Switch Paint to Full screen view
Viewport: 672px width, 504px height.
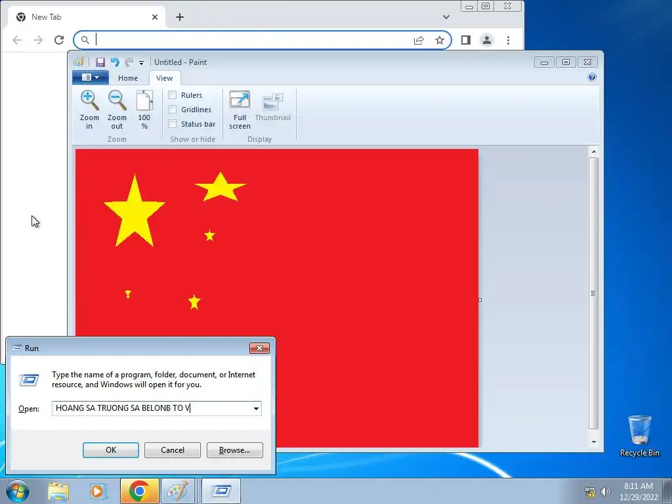(x=240, y=110)
